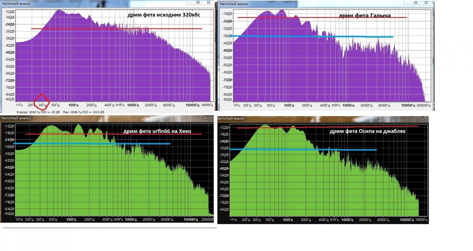Close the 'исходник 320кбс' analysis window
The width and height of the screenshot is (473, 251).
click(208, 2)
